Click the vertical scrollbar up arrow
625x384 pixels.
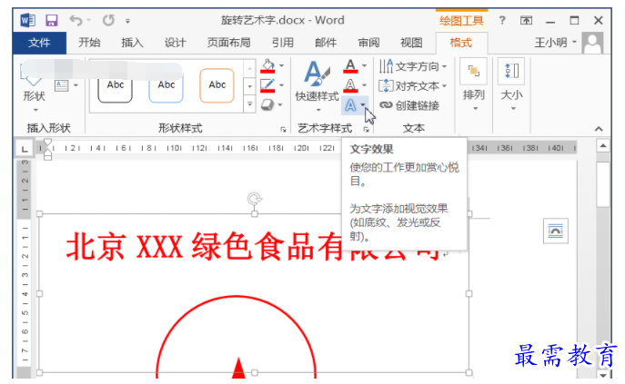click(603, 146)
